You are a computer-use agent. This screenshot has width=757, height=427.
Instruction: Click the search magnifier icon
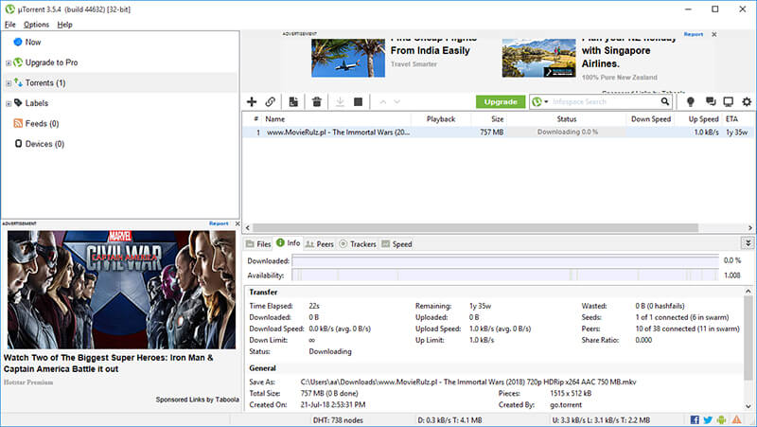[x=665, y=101]
